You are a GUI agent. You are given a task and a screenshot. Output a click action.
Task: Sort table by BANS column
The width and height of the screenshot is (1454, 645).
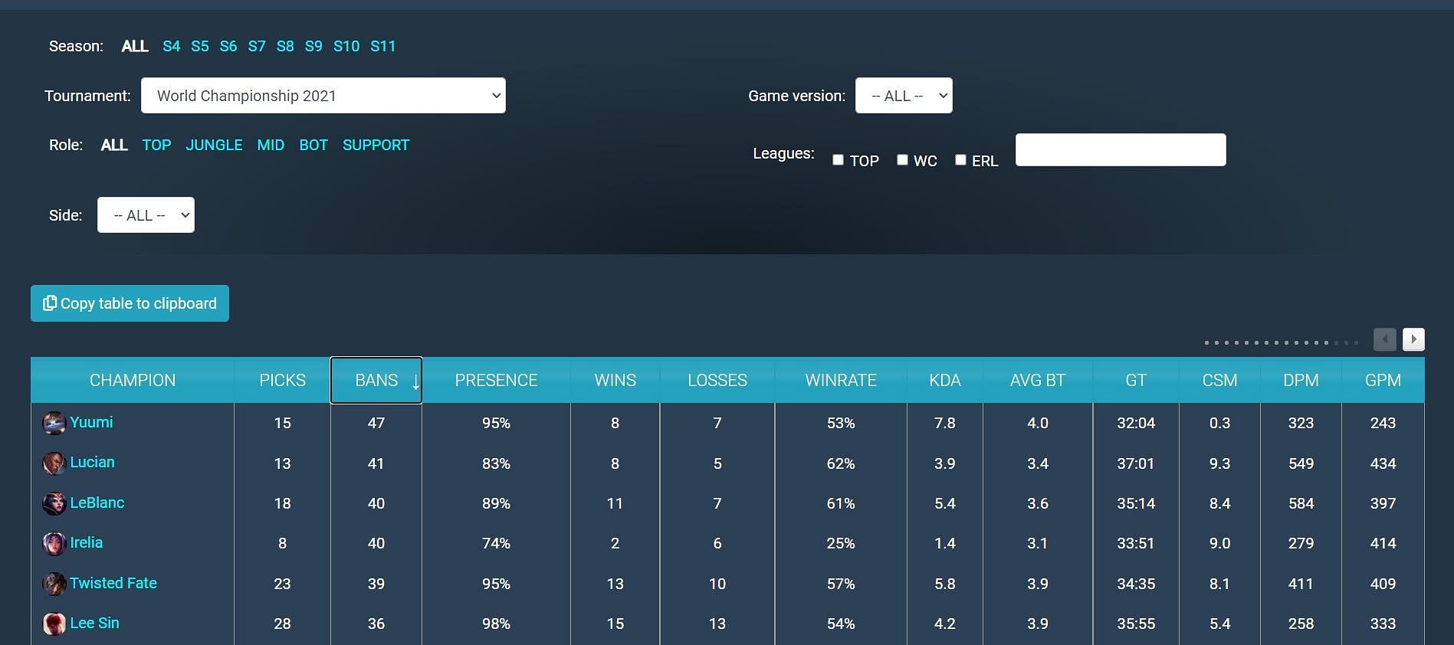376,380
